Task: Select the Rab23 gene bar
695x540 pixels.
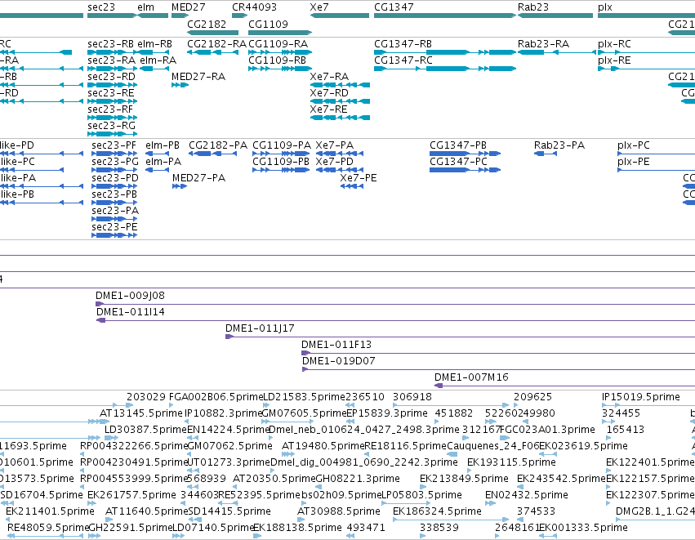Action: click(x=555, y=16)
